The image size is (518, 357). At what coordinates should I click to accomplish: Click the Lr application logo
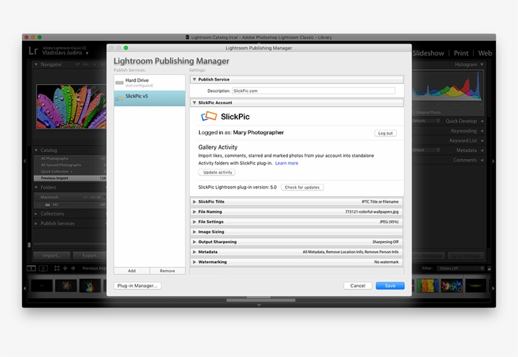[x=33, y=50]
